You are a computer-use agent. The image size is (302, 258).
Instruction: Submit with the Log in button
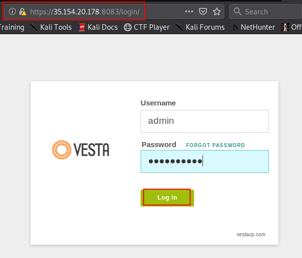click(167, 198)
